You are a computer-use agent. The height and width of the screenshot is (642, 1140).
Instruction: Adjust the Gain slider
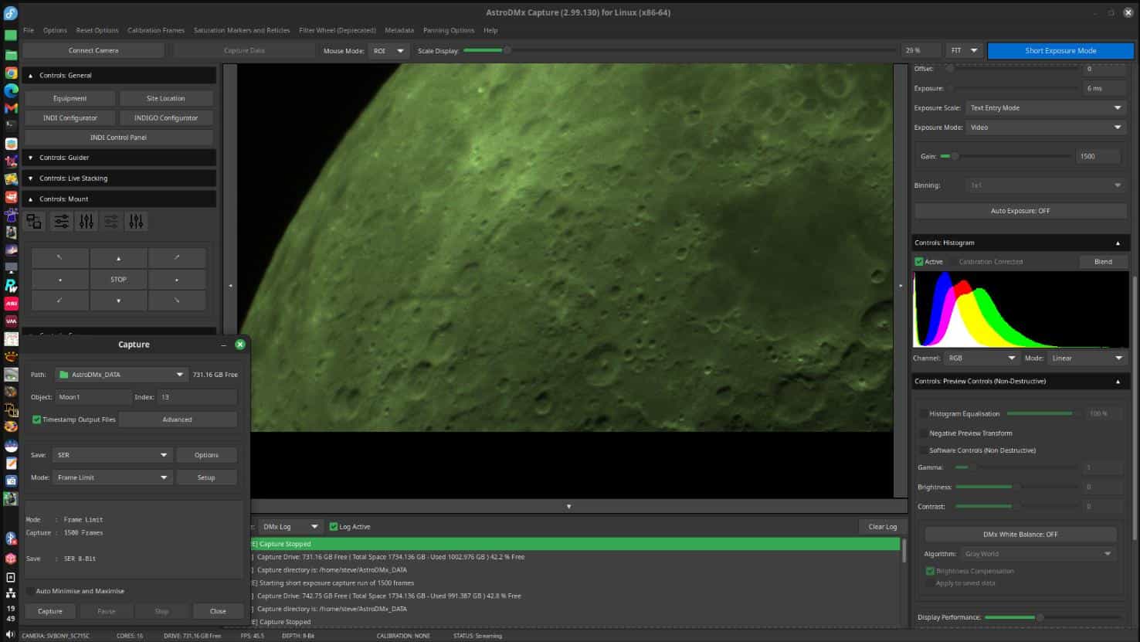coord(955,156)
